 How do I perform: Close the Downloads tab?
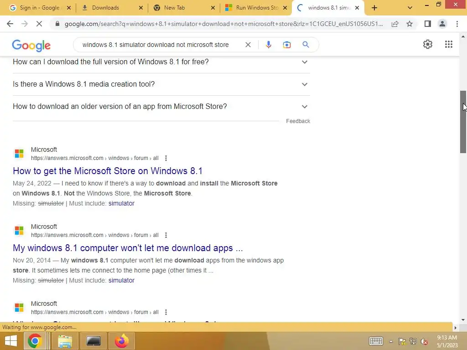coord(141,8)
